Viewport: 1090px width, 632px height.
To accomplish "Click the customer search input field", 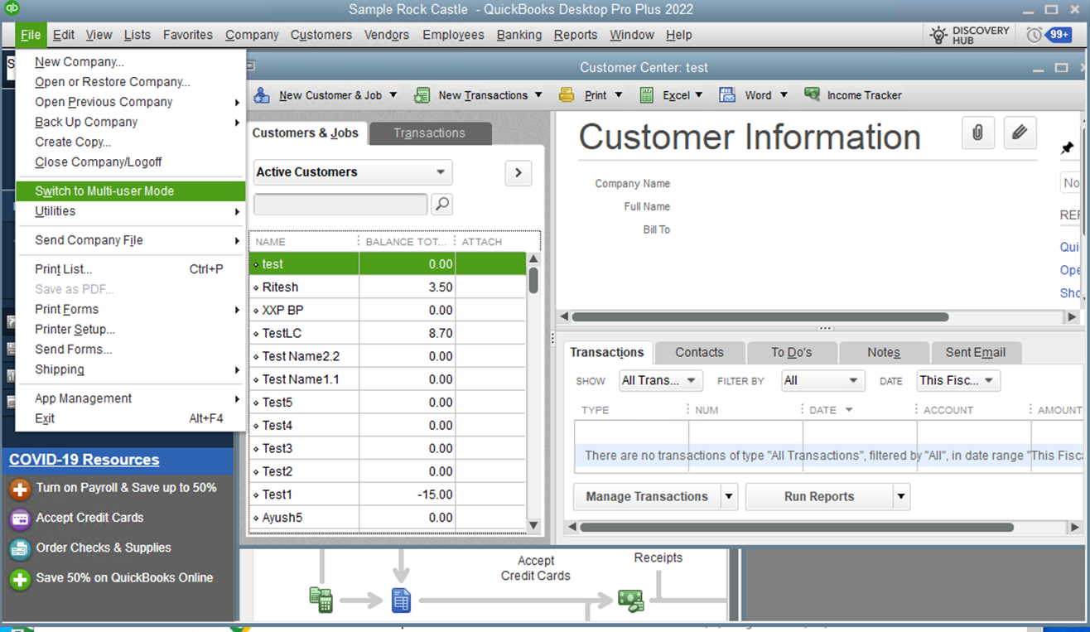I will pyautogui.click(x=340, y=204).
